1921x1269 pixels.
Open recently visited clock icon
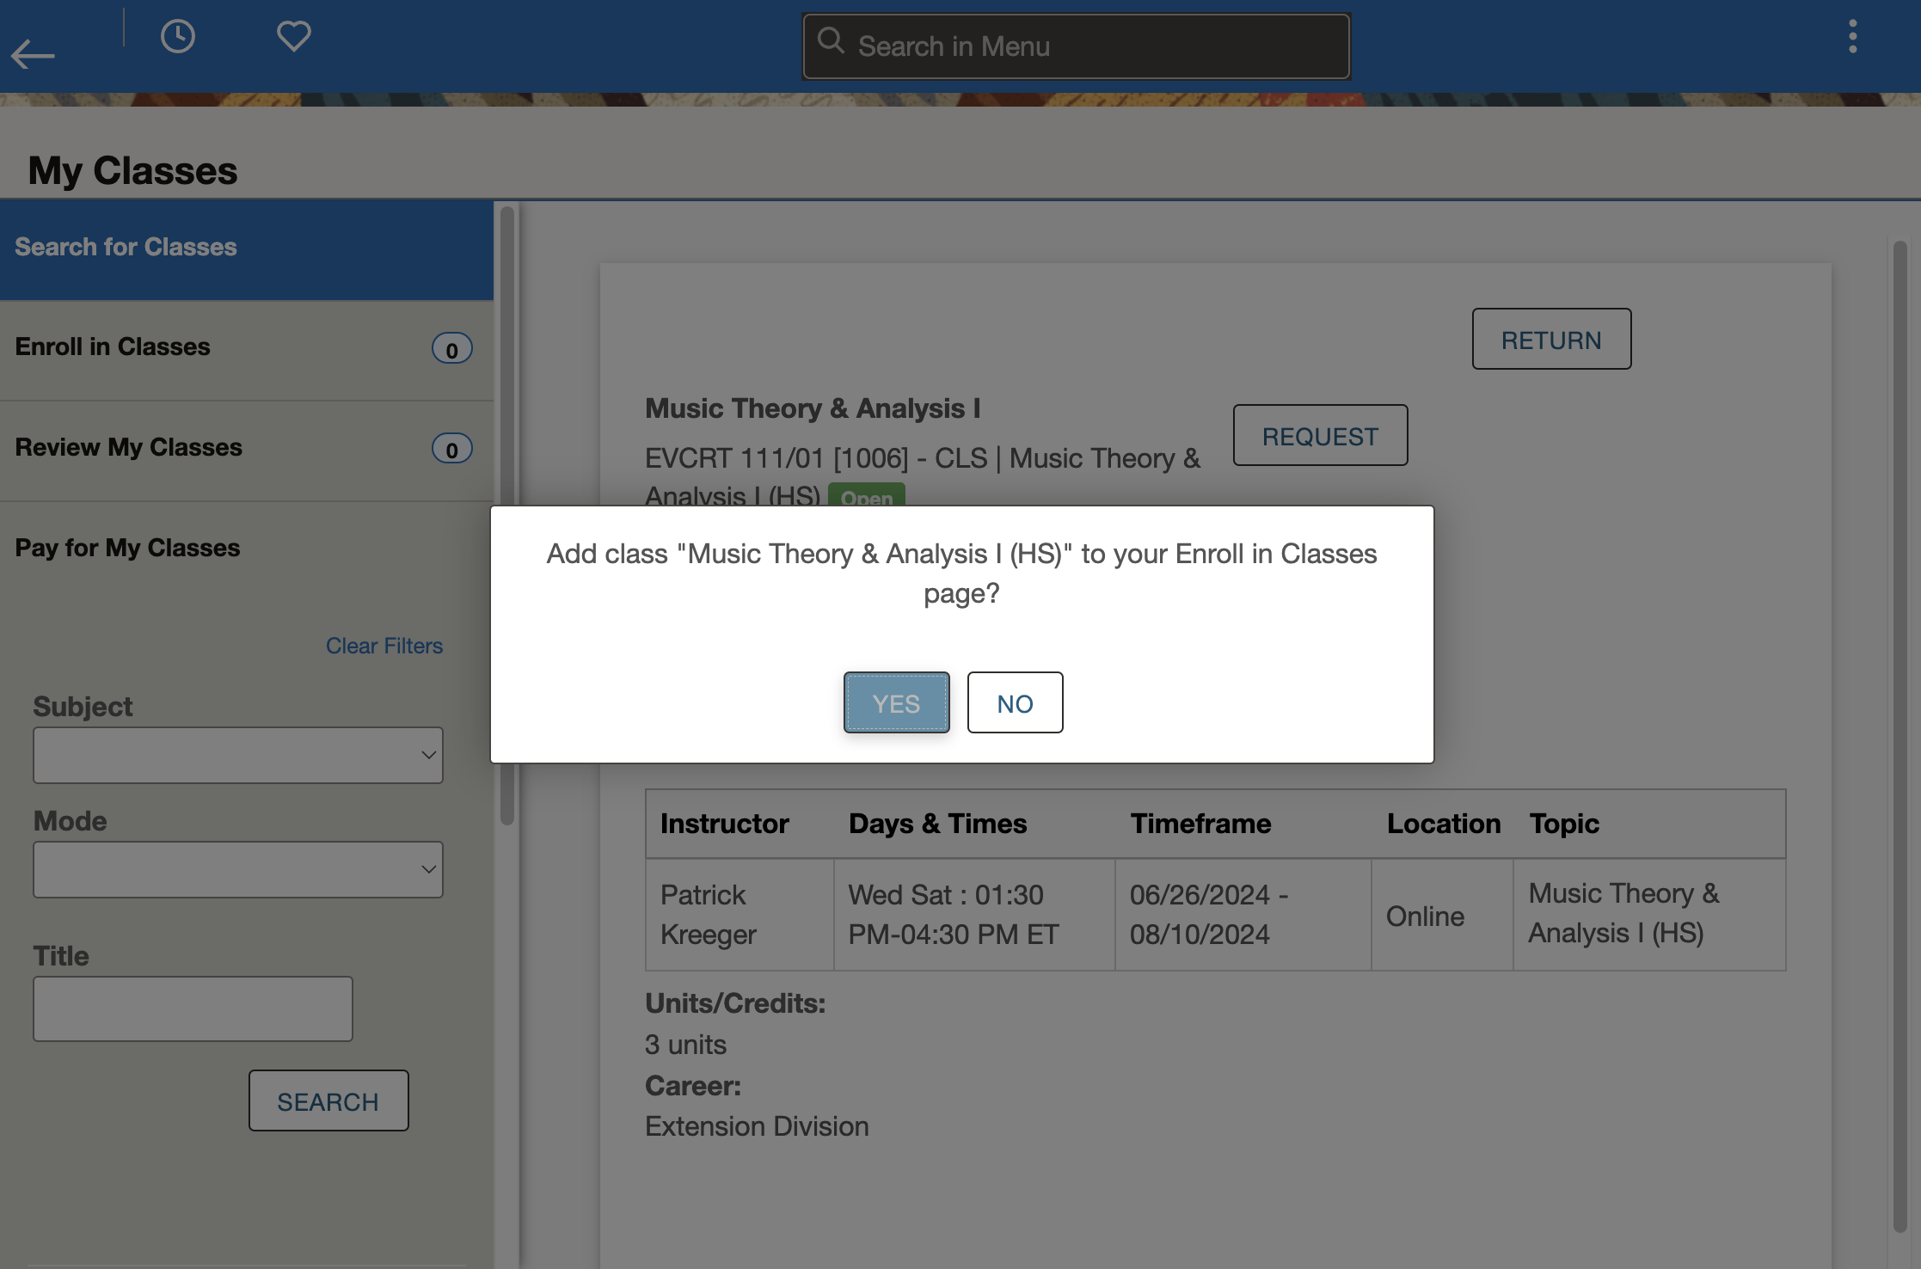click(178, 36)
